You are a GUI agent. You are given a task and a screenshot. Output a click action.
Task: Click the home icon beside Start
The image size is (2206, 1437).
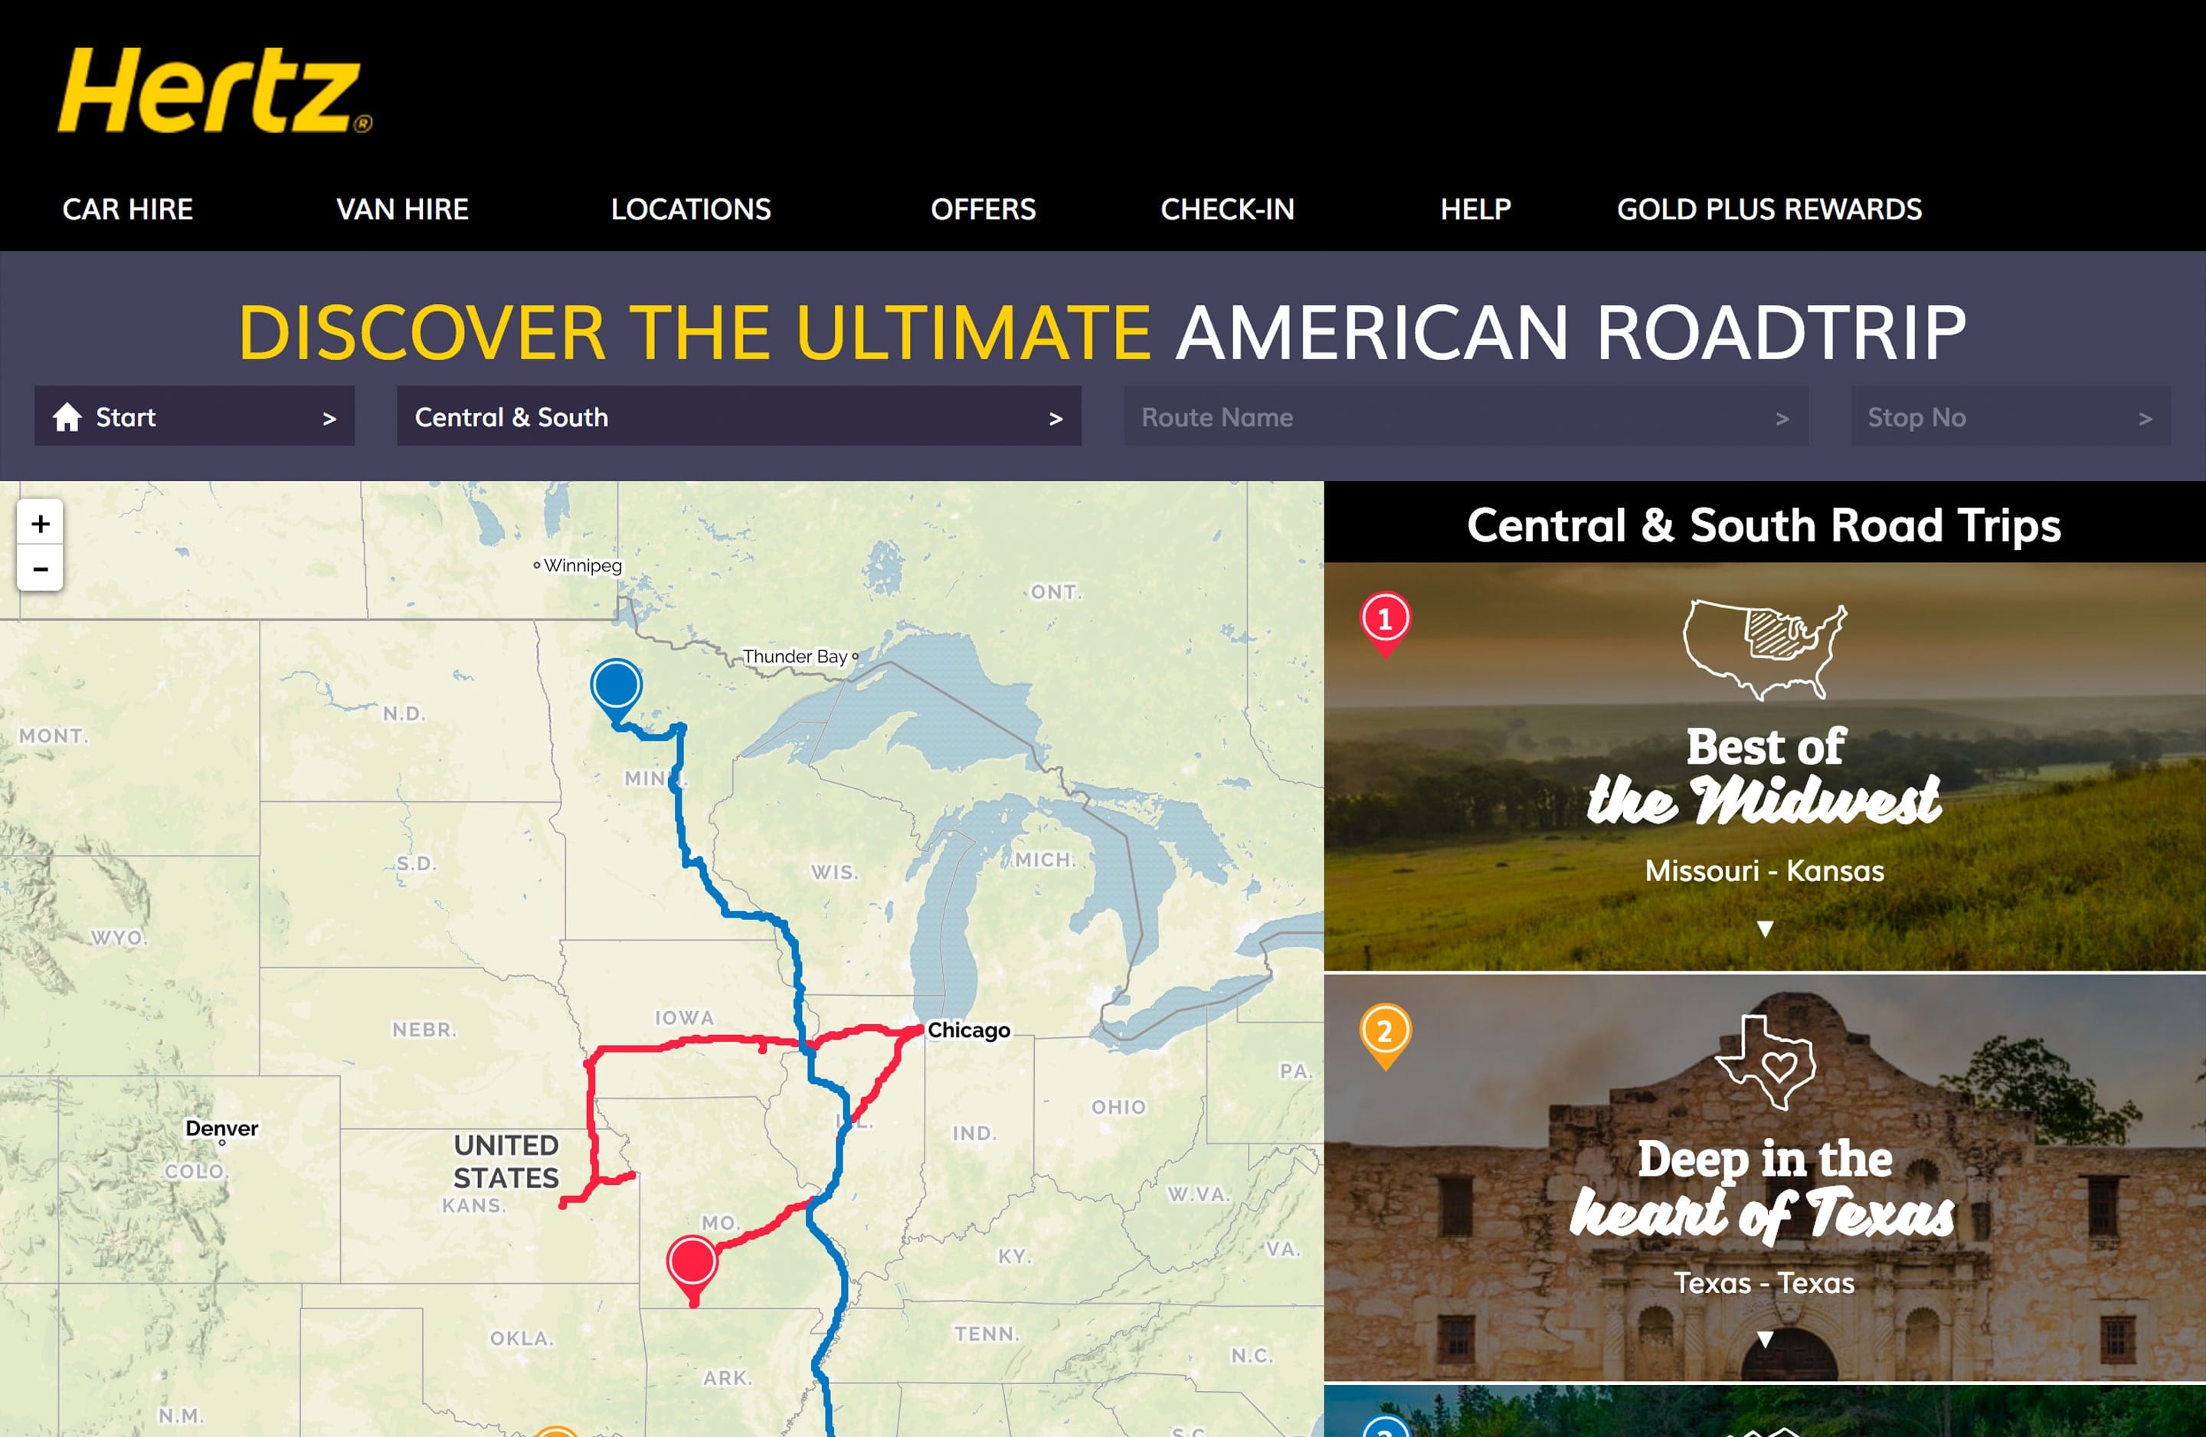tap(67, 416)
